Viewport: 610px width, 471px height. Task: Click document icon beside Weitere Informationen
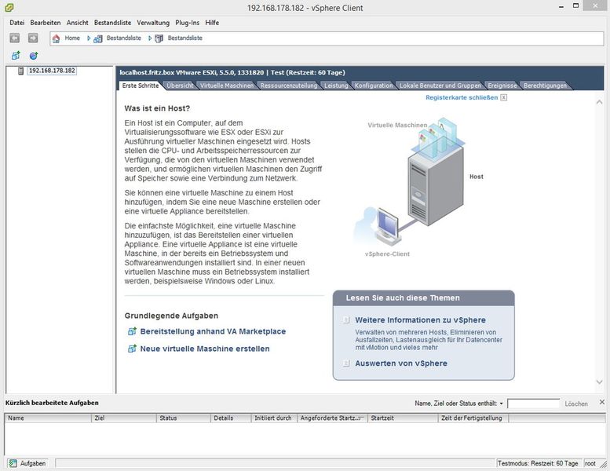coord(346,319)
